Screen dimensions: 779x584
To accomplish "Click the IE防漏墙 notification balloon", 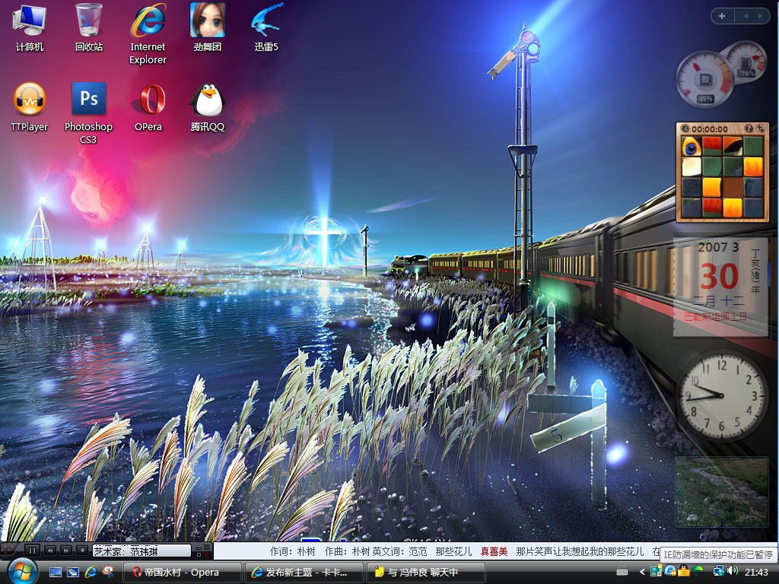I will tap(718, 554).
